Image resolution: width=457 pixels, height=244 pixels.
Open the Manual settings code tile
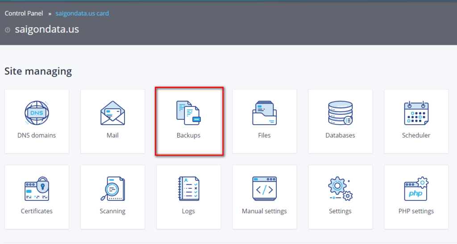click(x=264, y=197)
